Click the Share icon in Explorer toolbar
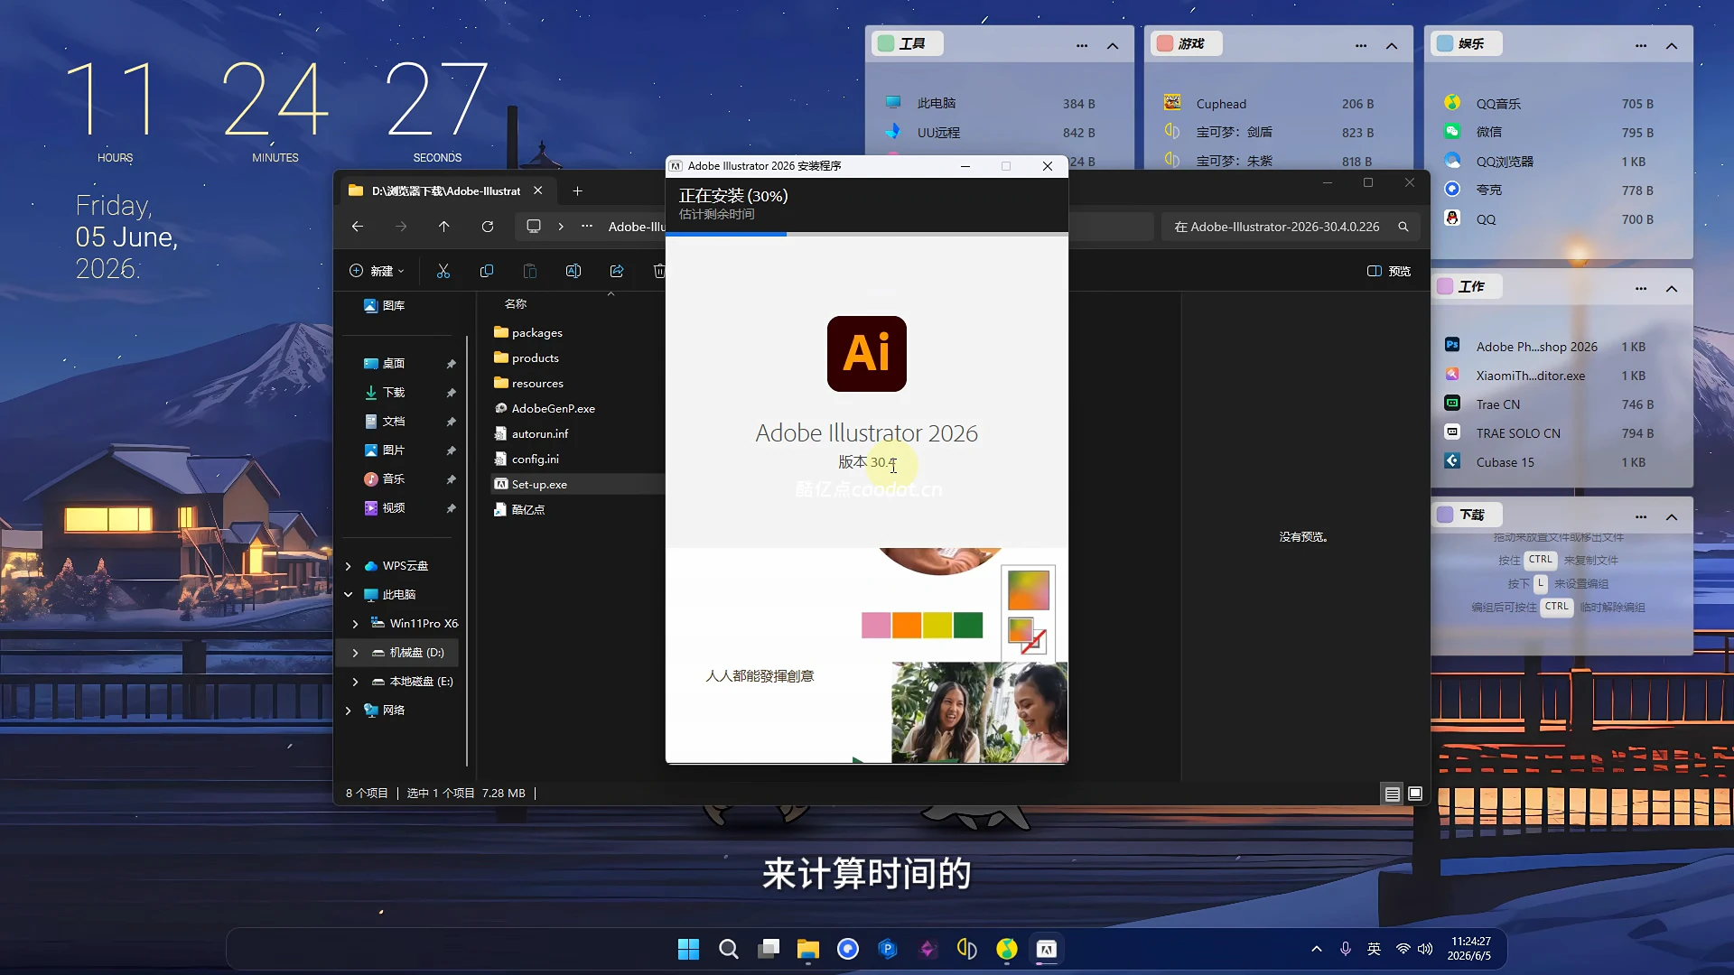1734x975 pixels. 616,271
